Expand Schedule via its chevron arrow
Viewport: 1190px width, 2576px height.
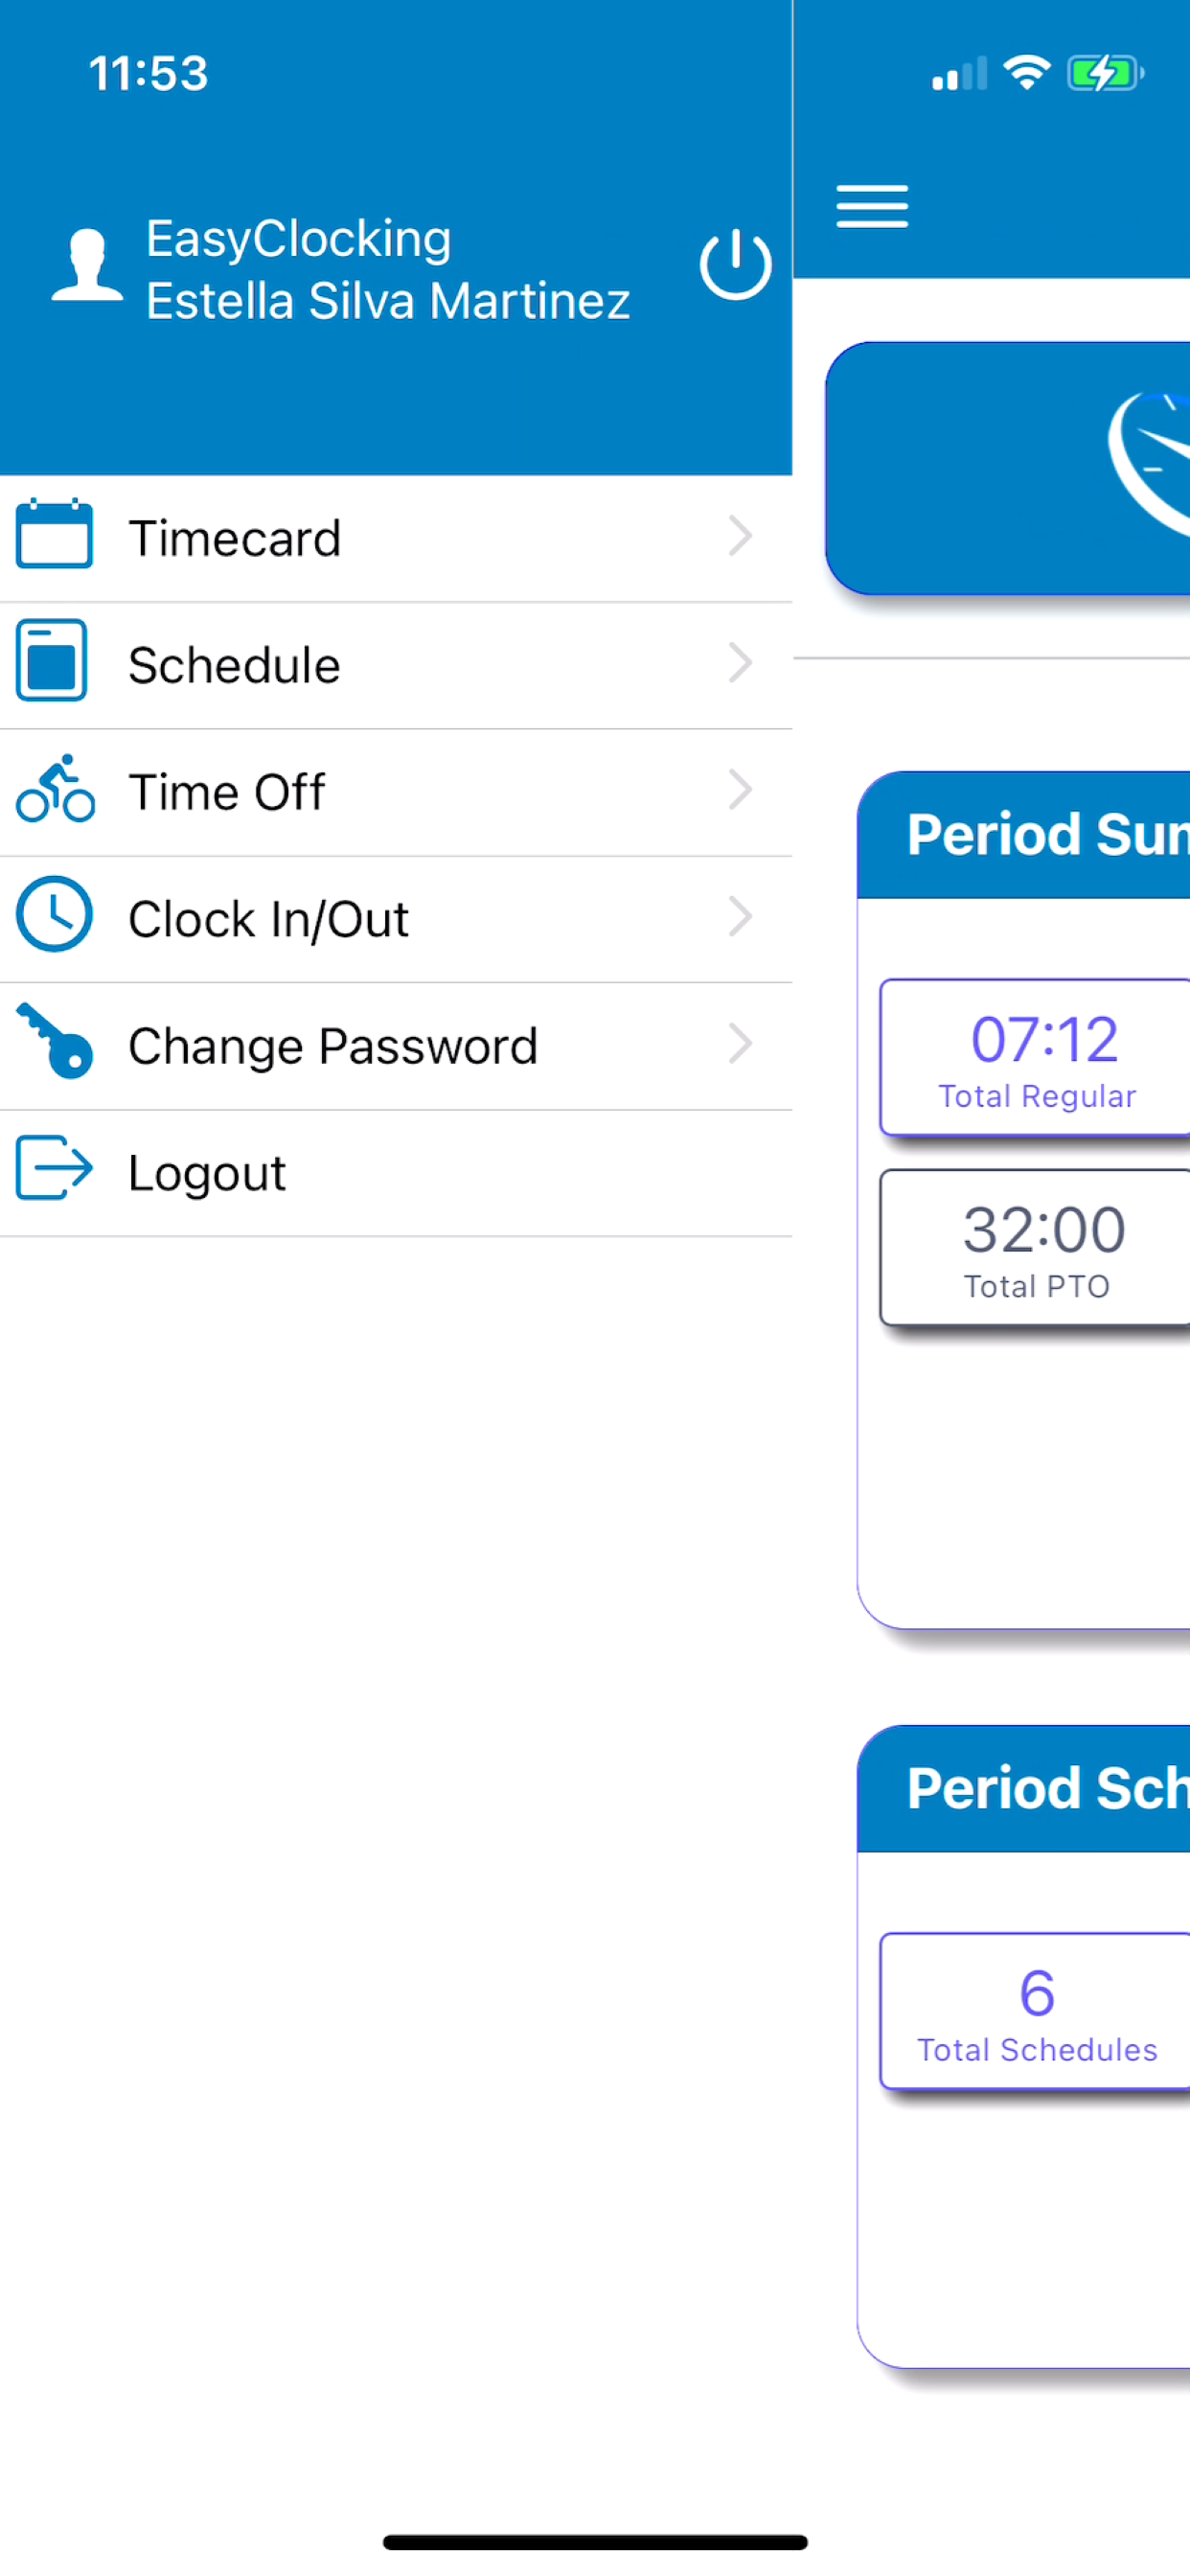tap(740, 663)
